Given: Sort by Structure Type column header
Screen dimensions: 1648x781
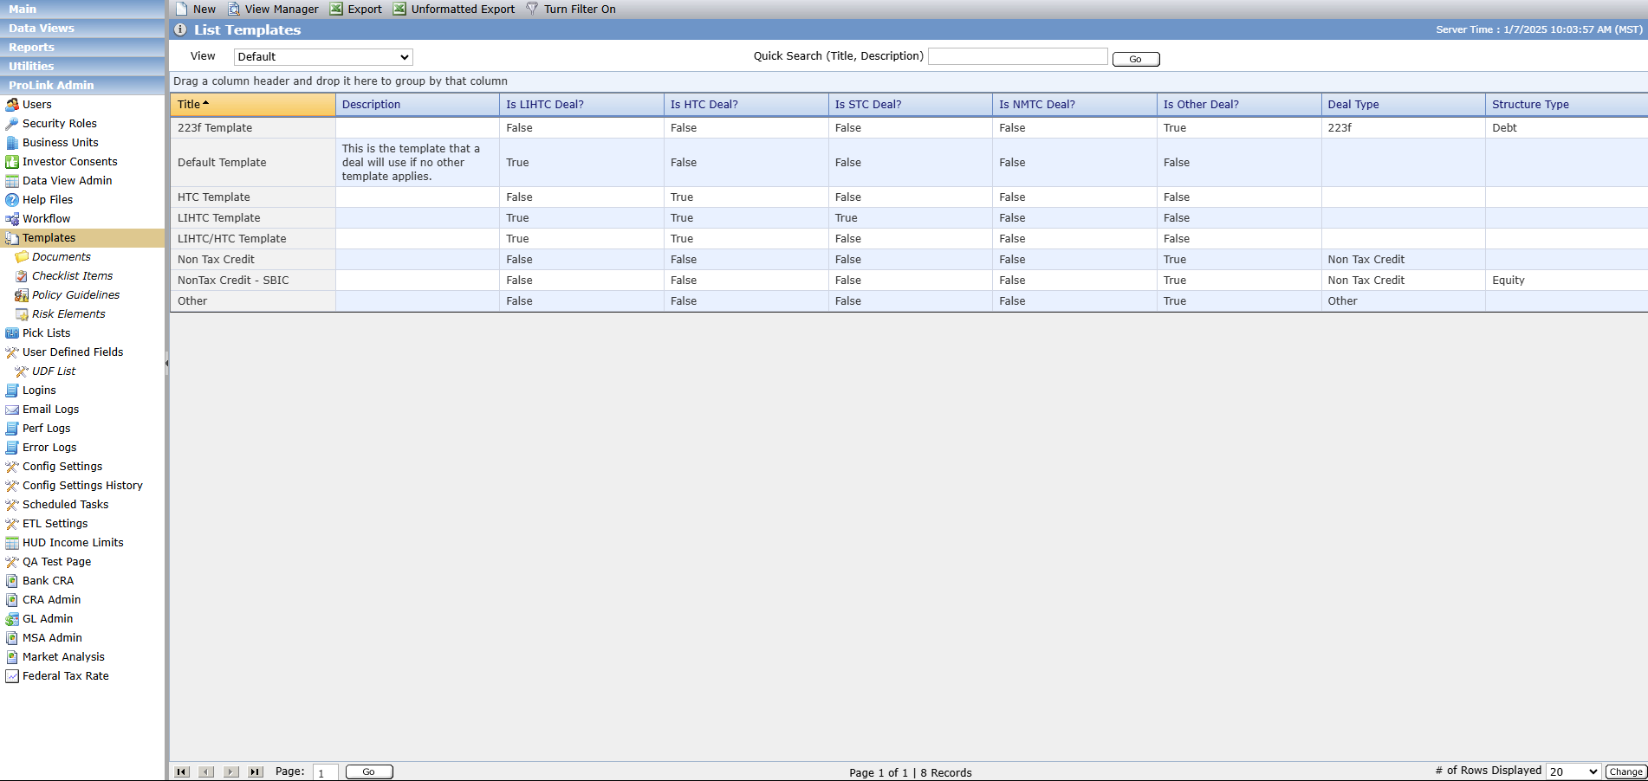Looking at the screenshot, I should [x=1567, y=105].
